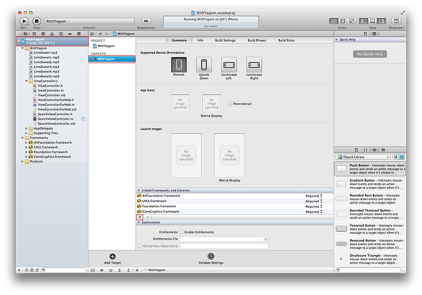Collapse the Frameworks group

[x=23, y=138]
